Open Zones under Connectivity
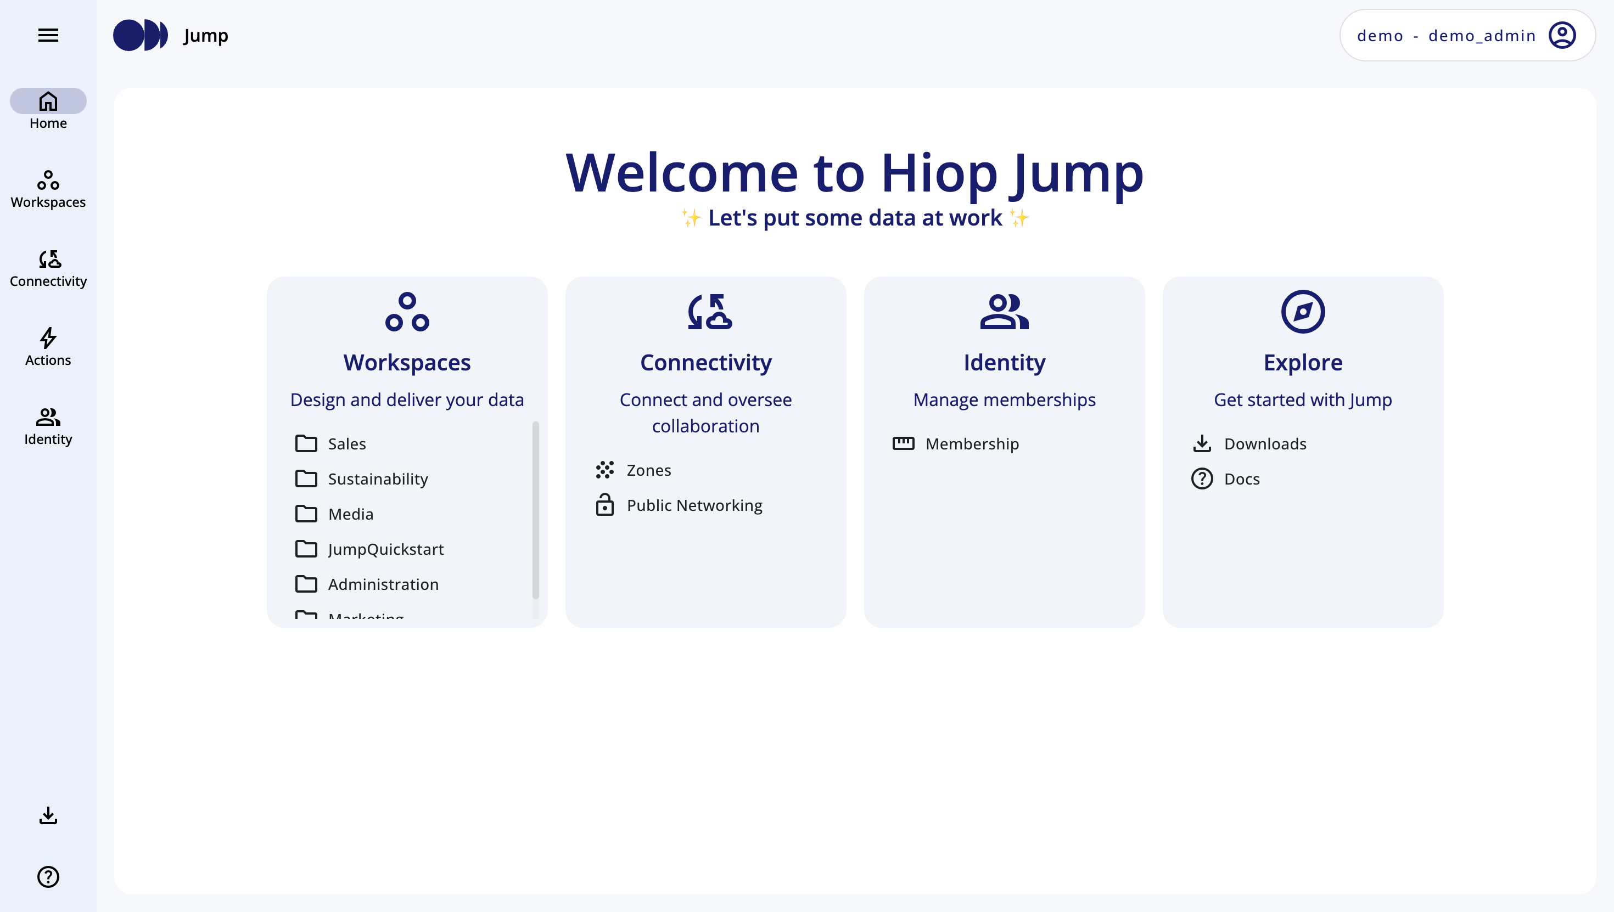The width and height of the screenshot is (1614, 912). 648,470
